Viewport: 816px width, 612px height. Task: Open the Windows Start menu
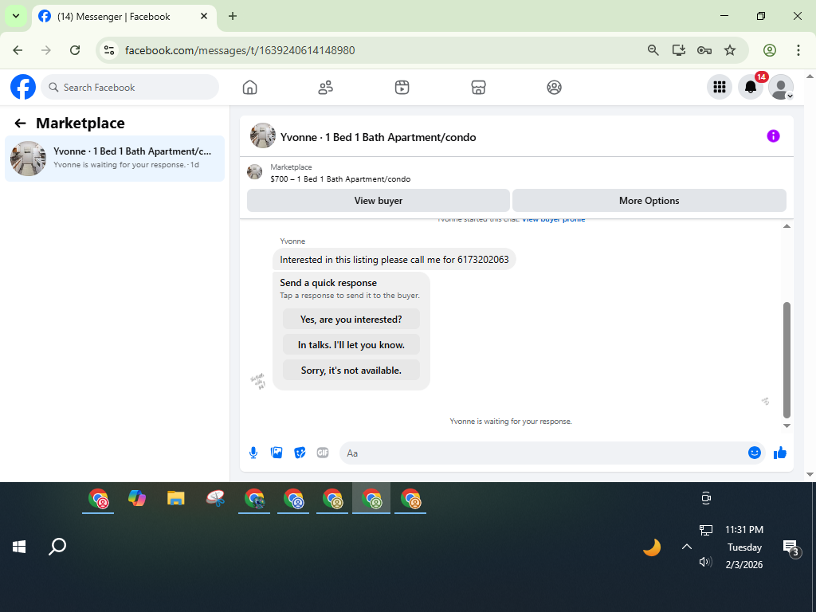[19, 547]
